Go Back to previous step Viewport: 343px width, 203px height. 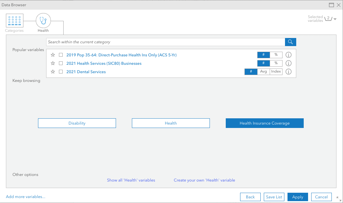point(250,197)
